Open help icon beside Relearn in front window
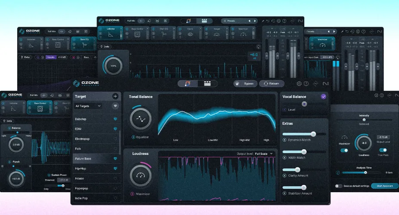Screen dimensions: 399x215 click(306, 83)
